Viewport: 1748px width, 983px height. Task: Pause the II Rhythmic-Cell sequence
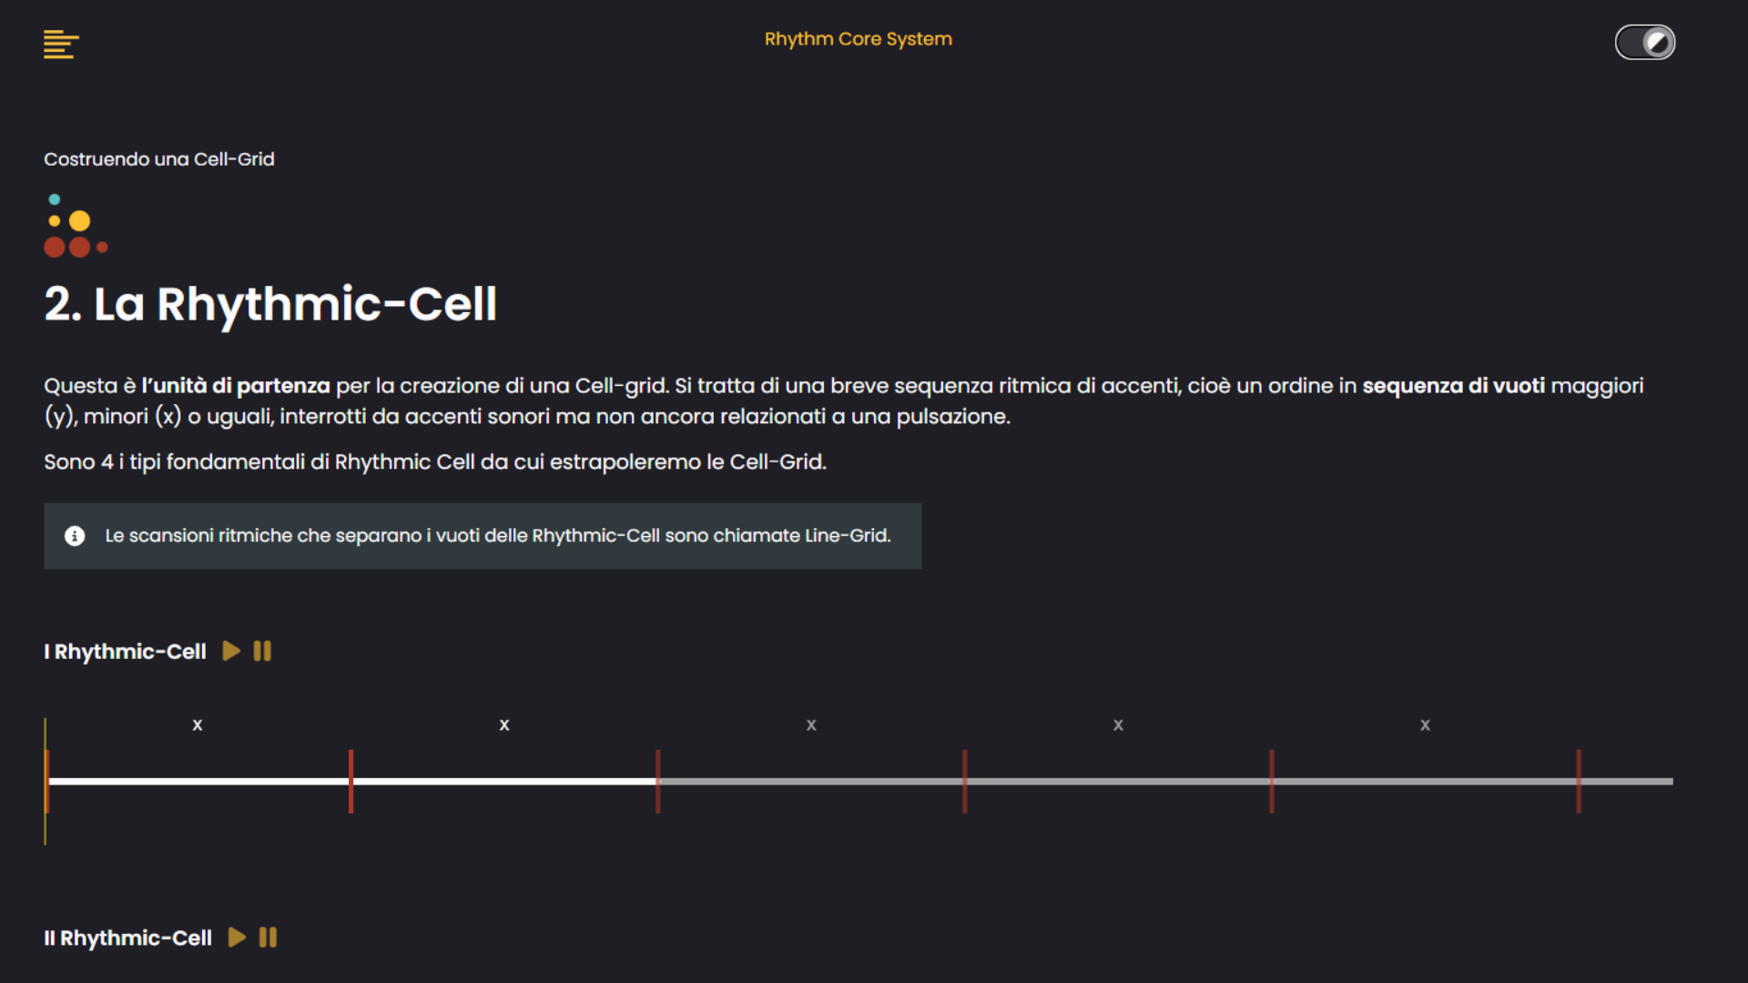(x=268, y=937)
